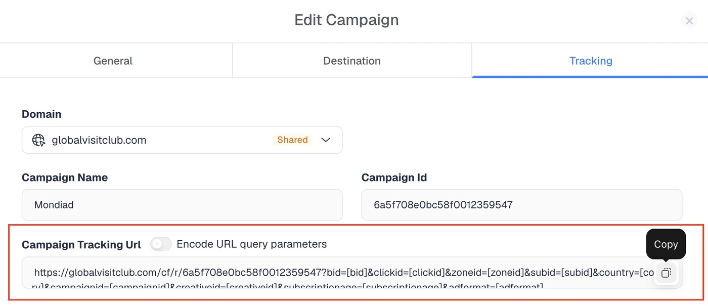Viewport: 708px width, 306px height.
Task: Click the Campaign Id label
Action: (394, 178)
